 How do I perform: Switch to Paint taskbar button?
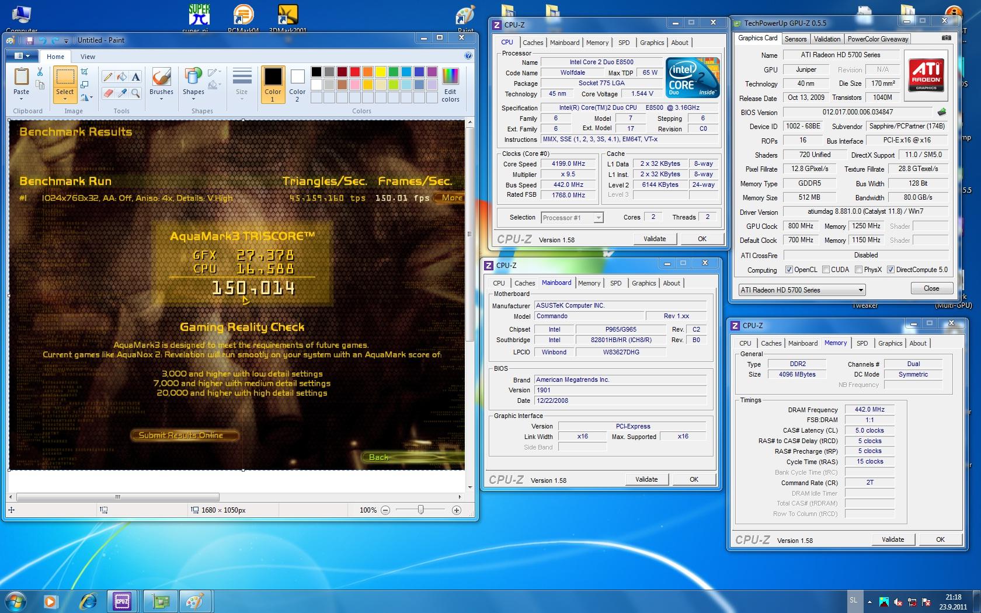click(194, 601)
